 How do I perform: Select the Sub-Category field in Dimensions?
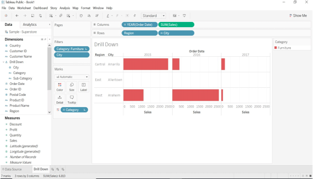[x=23, y=78]
